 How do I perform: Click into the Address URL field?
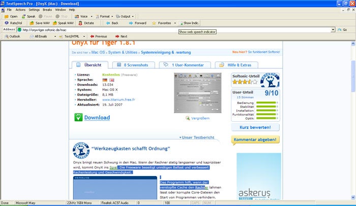coord(174,30)
